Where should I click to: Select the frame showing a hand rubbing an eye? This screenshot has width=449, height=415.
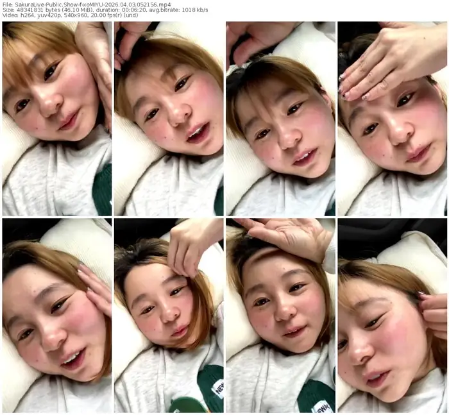coord(169,315)
